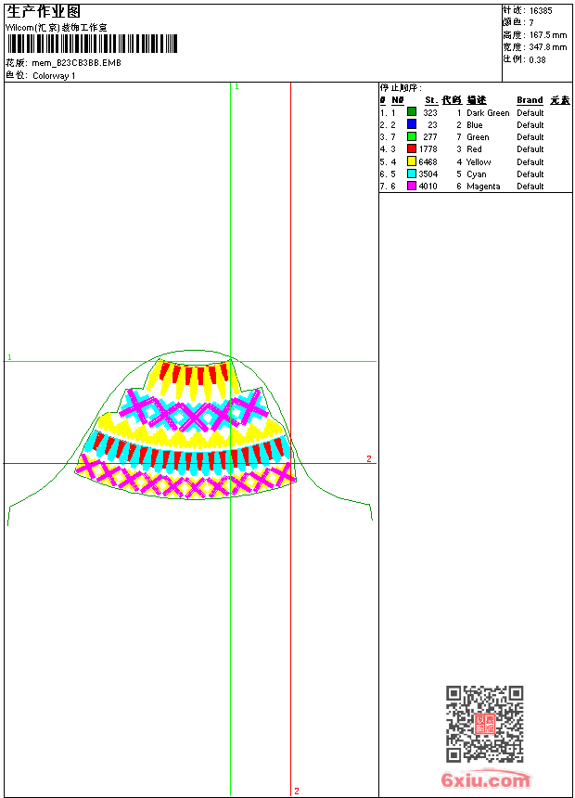Click the 'Blue' description text
The image size is (575, 798).
pos(474,125)
